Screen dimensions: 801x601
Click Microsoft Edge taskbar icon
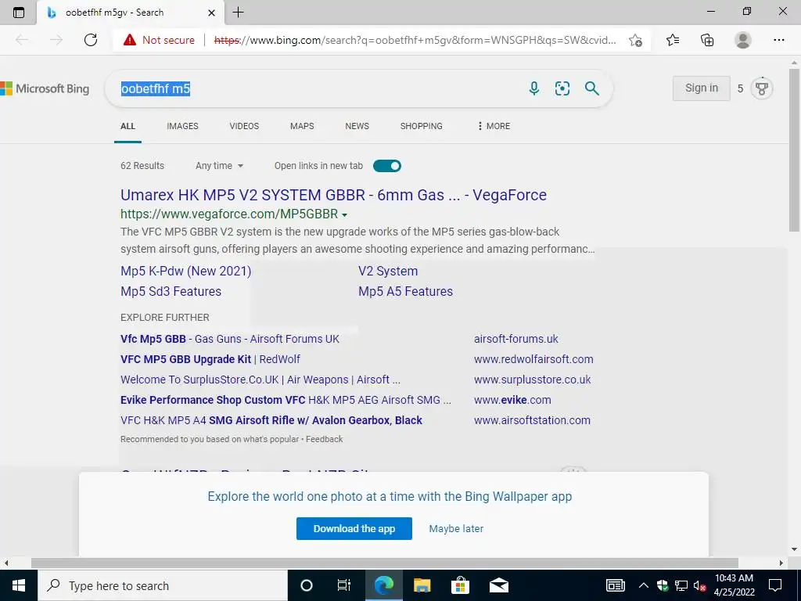pos(383,585)
